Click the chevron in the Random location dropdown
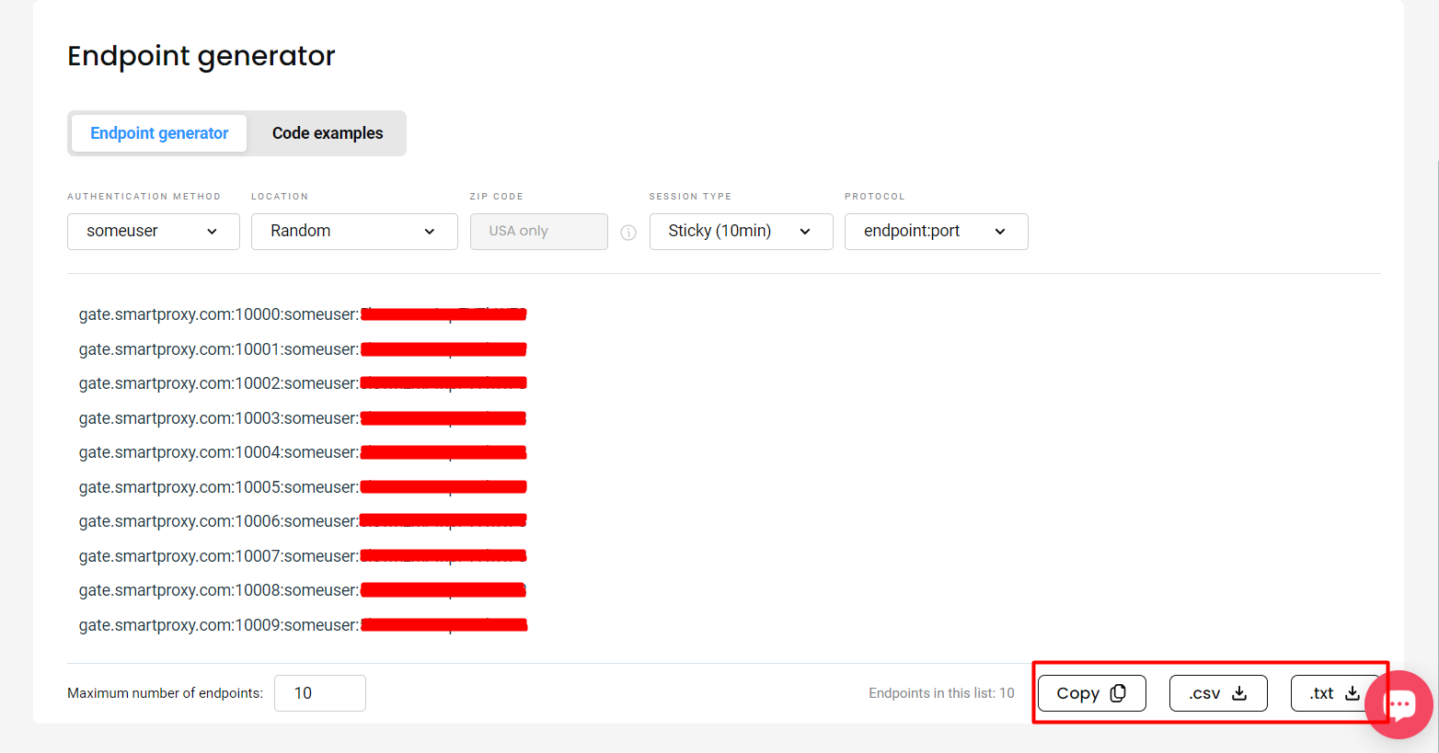This screenshot has width=1439, height=753. [430, 232]
